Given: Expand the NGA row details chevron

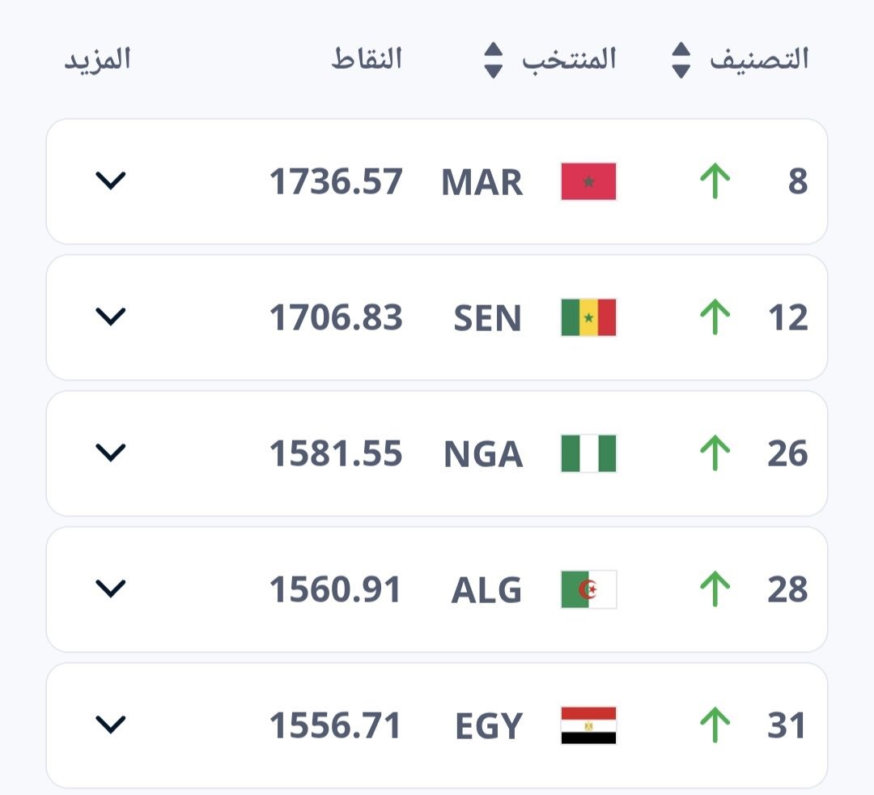Looking at the screenshot, I should [111, 453].
